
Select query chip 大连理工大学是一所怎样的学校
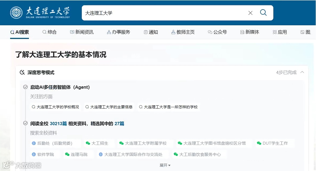coord(168,107)
